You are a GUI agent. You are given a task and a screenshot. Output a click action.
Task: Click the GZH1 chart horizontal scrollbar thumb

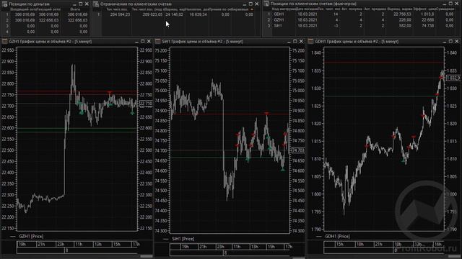(146, 256)
